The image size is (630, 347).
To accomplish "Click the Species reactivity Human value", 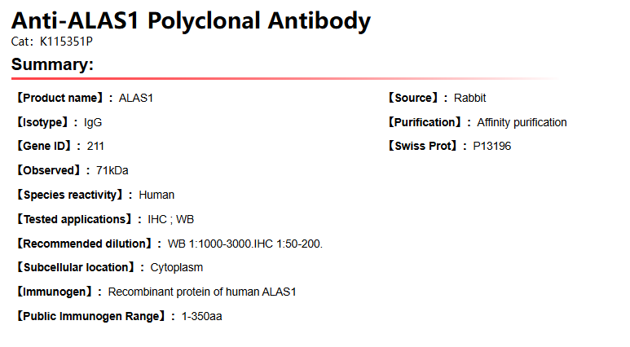I will (156, 195).
